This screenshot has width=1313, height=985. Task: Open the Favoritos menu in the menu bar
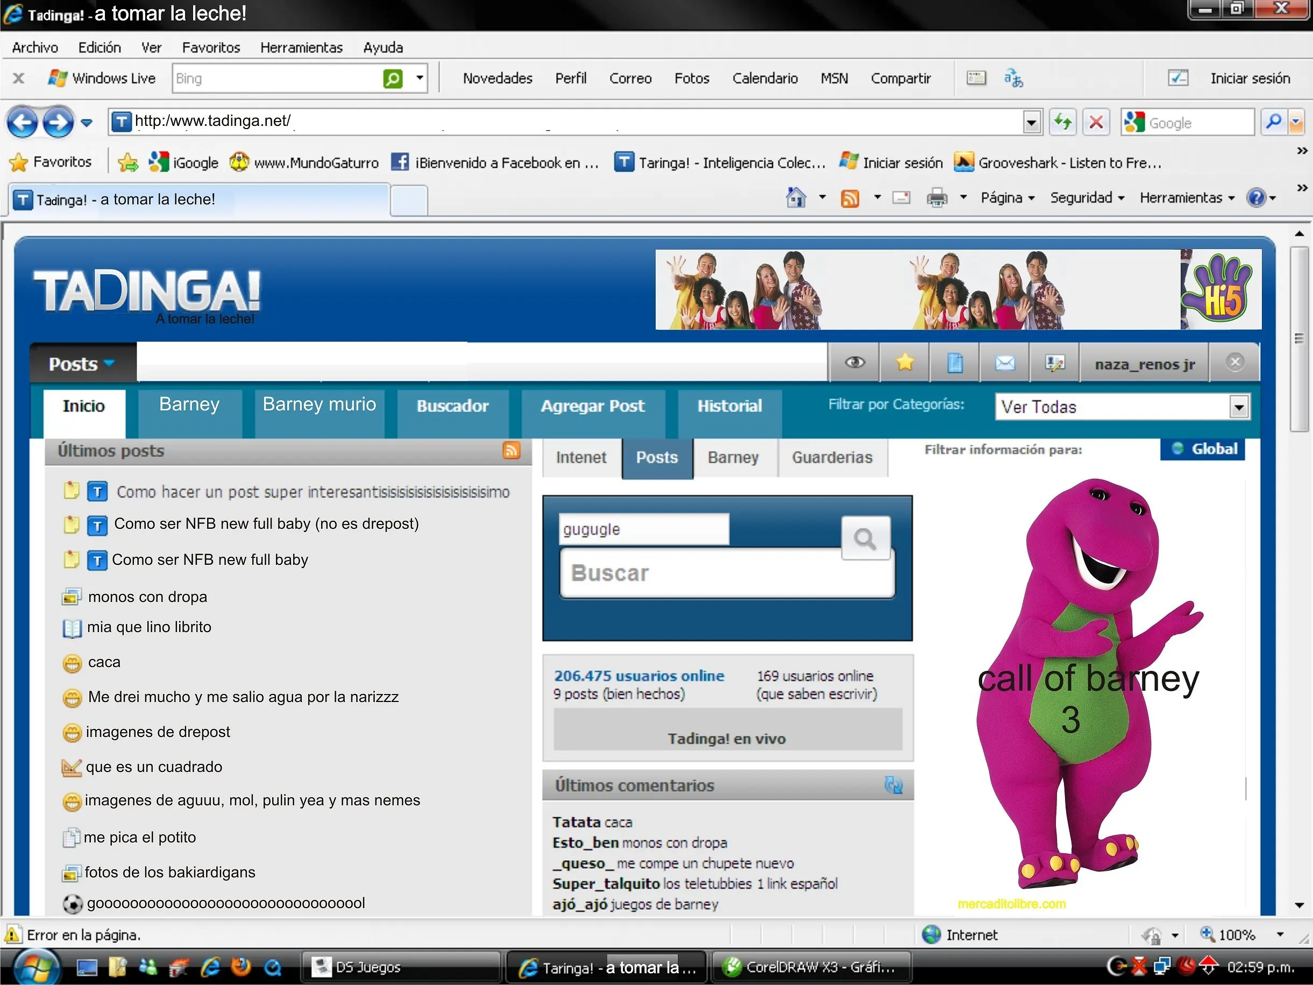[x=211, y=47]
